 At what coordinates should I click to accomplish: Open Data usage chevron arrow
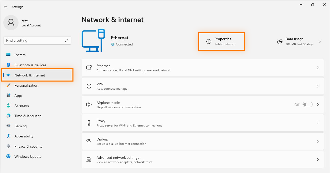[x=320, y=42]
